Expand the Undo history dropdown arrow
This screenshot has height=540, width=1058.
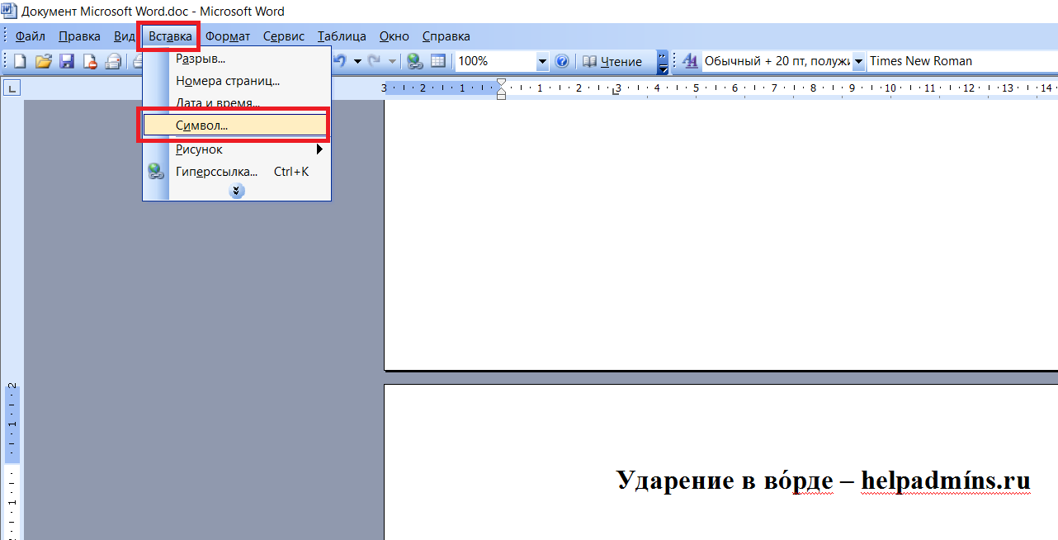click(357, 61)
